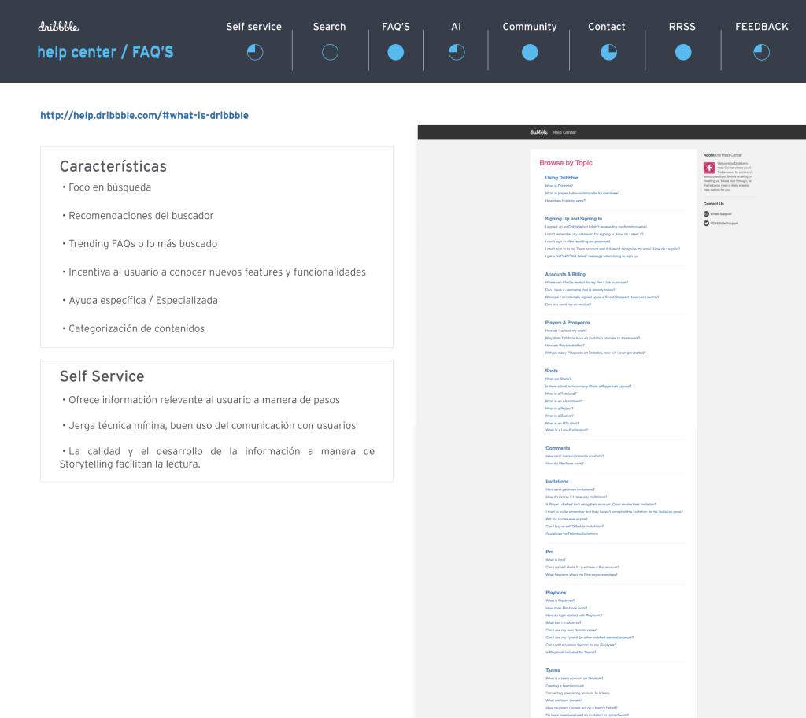806x718 pixels.
Task: Click the pie indicator under FEEDBACK
Action: [x=762, y=52]
